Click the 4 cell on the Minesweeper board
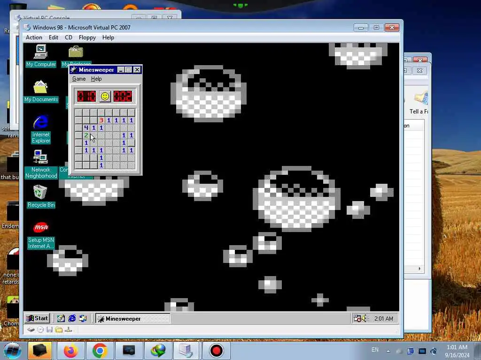Screen dimensions: 481x360 86,127
